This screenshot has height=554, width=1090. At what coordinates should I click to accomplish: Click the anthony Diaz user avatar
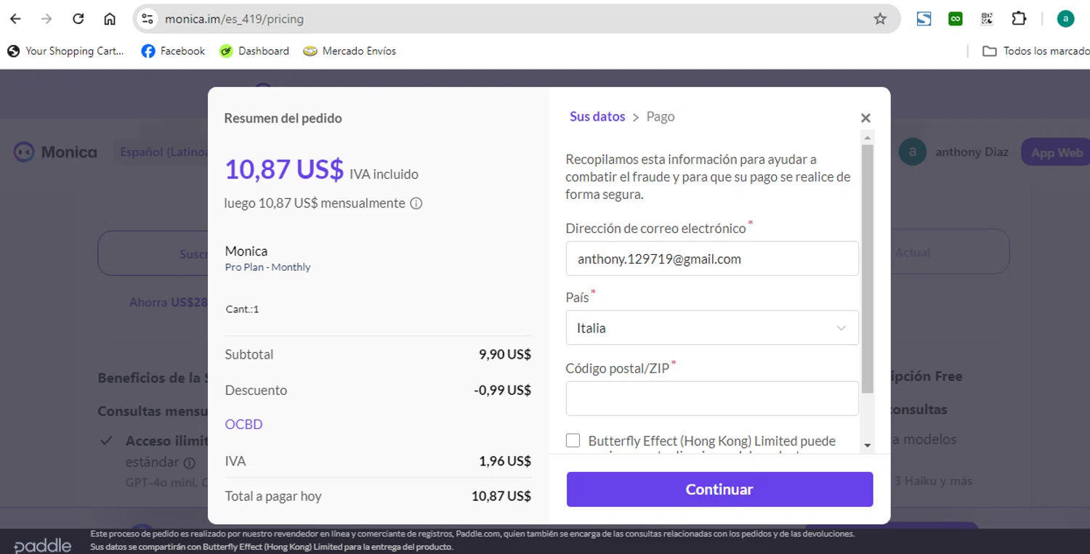[x=913, y=152]
